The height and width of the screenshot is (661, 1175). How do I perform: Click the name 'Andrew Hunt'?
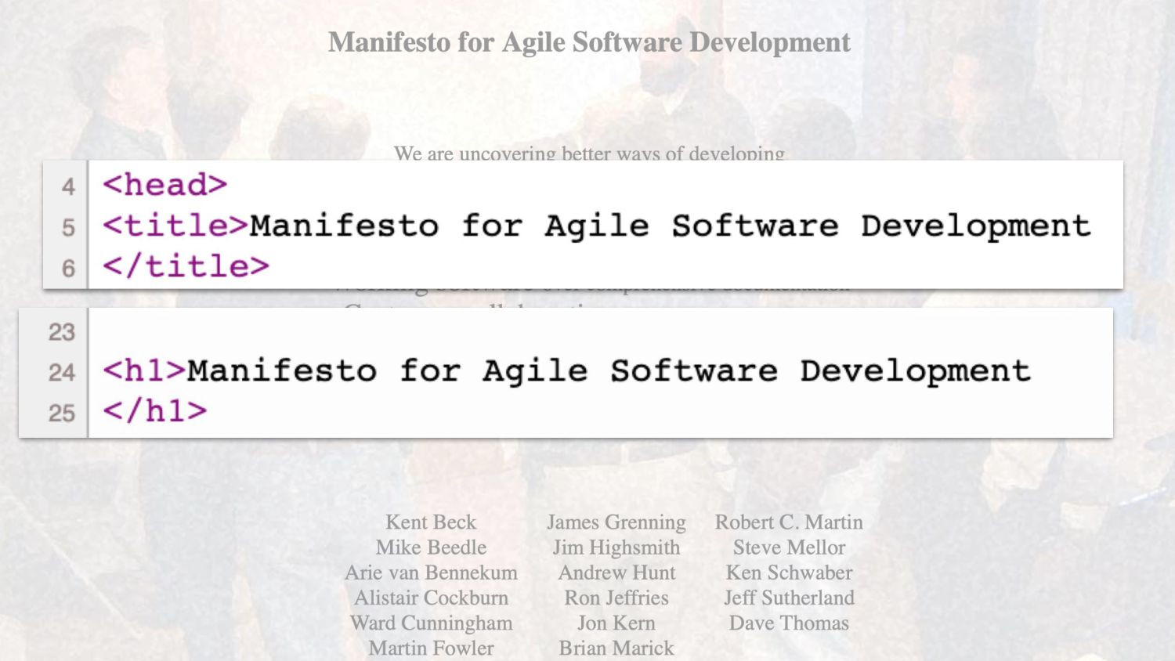pyautogui.click(x=616, y=573)
